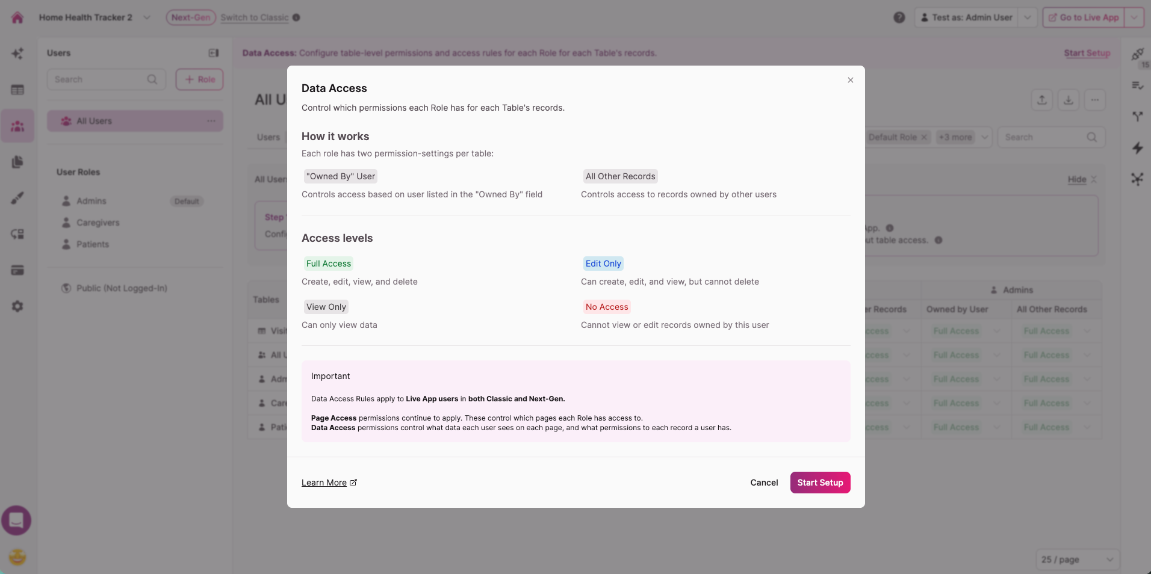The width and height of the screenshot is (1151, 574).
Task: Expand the Go to Live App arrow menu
Action: 1135,17
